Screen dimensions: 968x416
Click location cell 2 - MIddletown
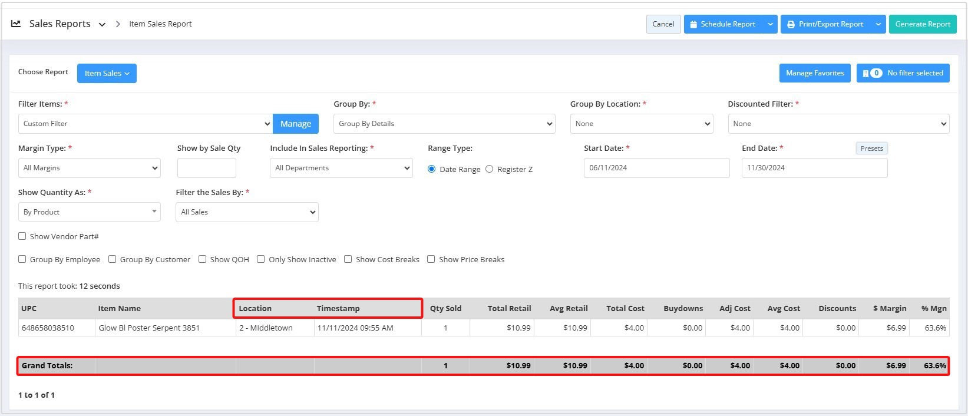[x=266, y=328]
